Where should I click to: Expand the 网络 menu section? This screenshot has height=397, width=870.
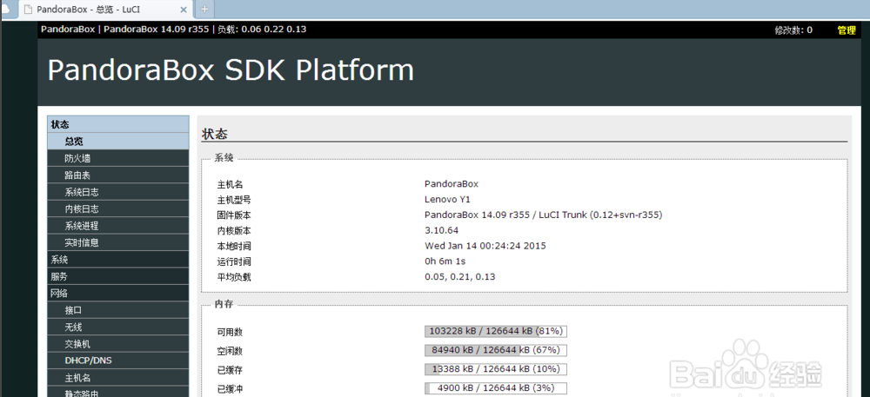118,294
